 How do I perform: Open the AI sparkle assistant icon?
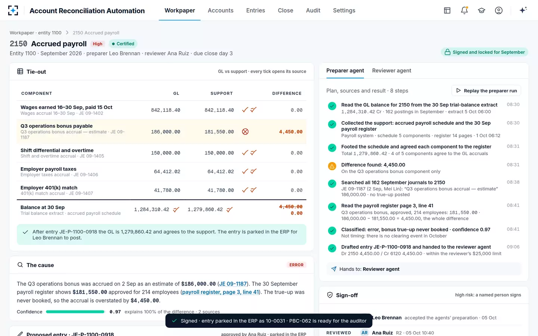click(x=523, y=10)
